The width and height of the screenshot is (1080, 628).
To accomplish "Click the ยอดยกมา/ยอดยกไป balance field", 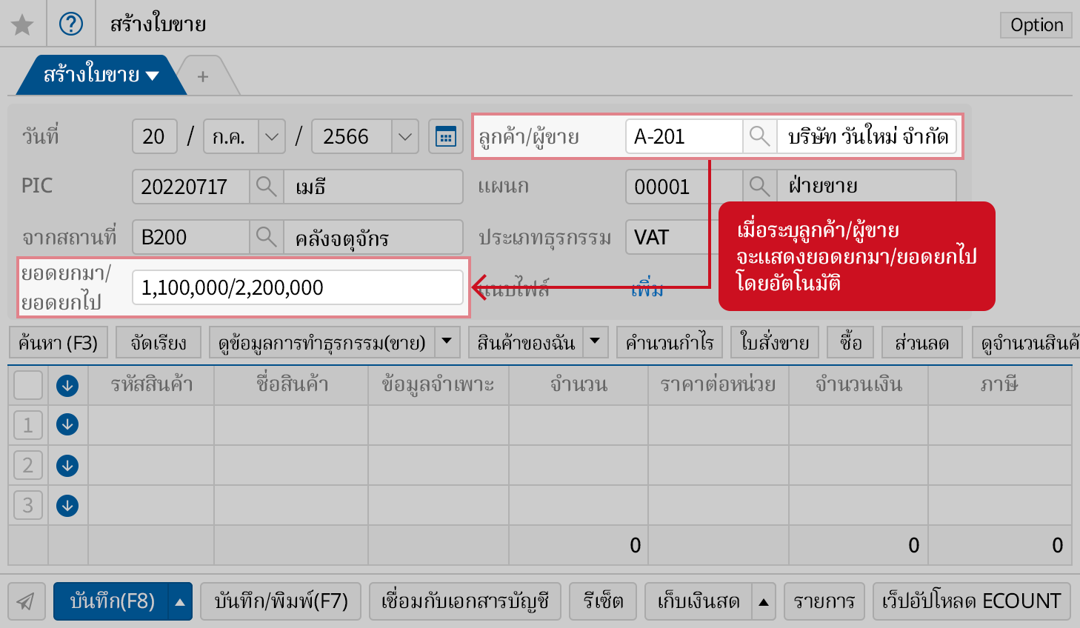I will (297, 287).
